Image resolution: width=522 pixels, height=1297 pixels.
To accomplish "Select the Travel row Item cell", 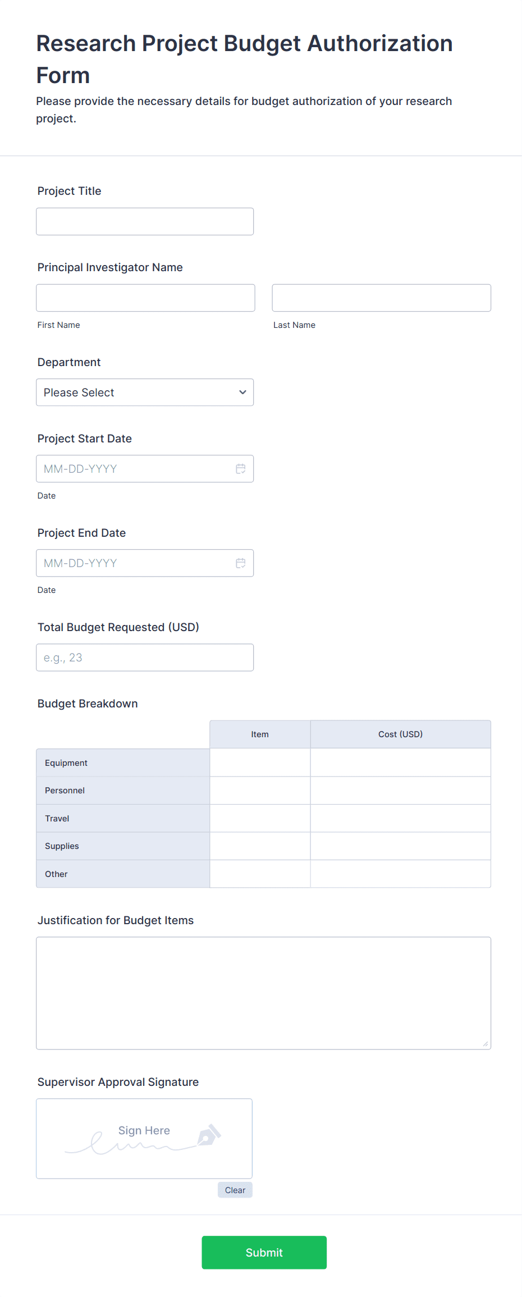I will (x=260, y=819).
